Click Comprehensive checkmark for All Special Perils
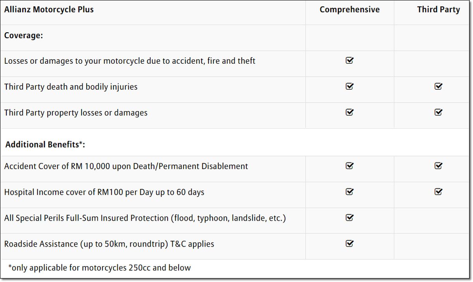 pyautogui.click(x=349, y=217)
